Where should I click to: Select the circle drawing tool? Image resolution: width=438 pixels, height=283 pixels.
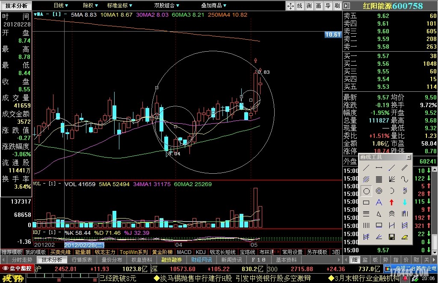366,191
